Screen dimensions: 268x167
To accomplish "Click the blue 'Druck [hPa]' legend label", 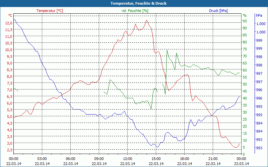I will pos(218,11).
